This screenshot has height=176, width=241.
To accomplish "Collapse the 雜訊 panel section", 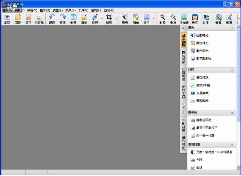I will 232,70.
